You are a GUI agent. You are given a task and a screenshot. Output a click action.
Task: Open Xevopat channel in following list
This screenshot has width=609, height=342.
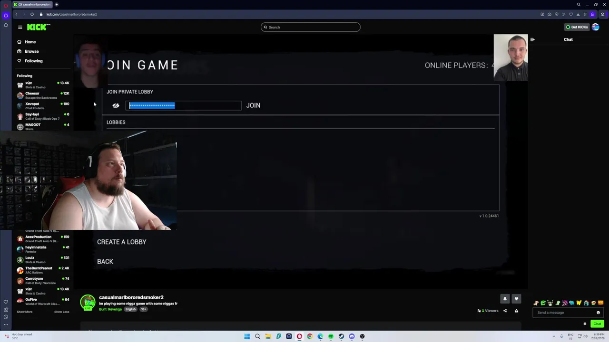(x=43, y=106)
